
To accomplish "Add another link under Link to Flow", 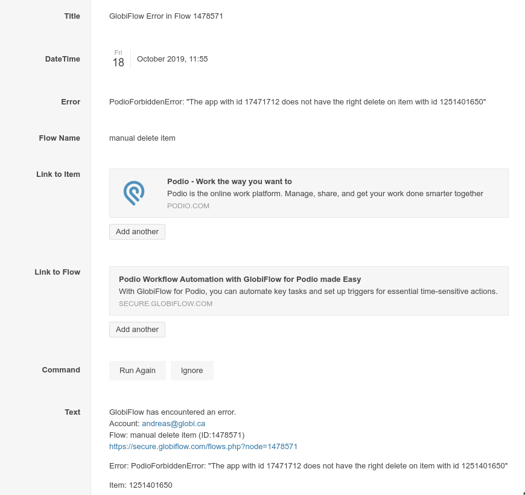I will [137, 330].
